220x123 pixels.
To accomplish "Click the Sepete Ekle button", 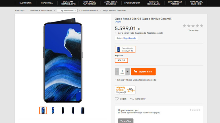I will pyautogui.click(x=143, y=72).
